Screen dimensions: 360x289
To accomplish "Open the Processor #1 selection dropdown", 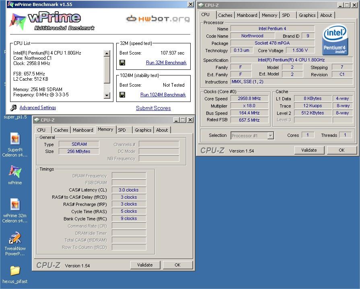I will click(x=271, y=136).
